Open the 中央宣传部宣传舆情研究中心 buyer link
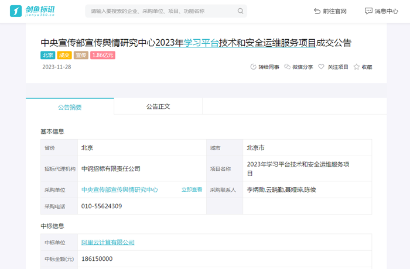Screen dimensions: 410x269 119,189
